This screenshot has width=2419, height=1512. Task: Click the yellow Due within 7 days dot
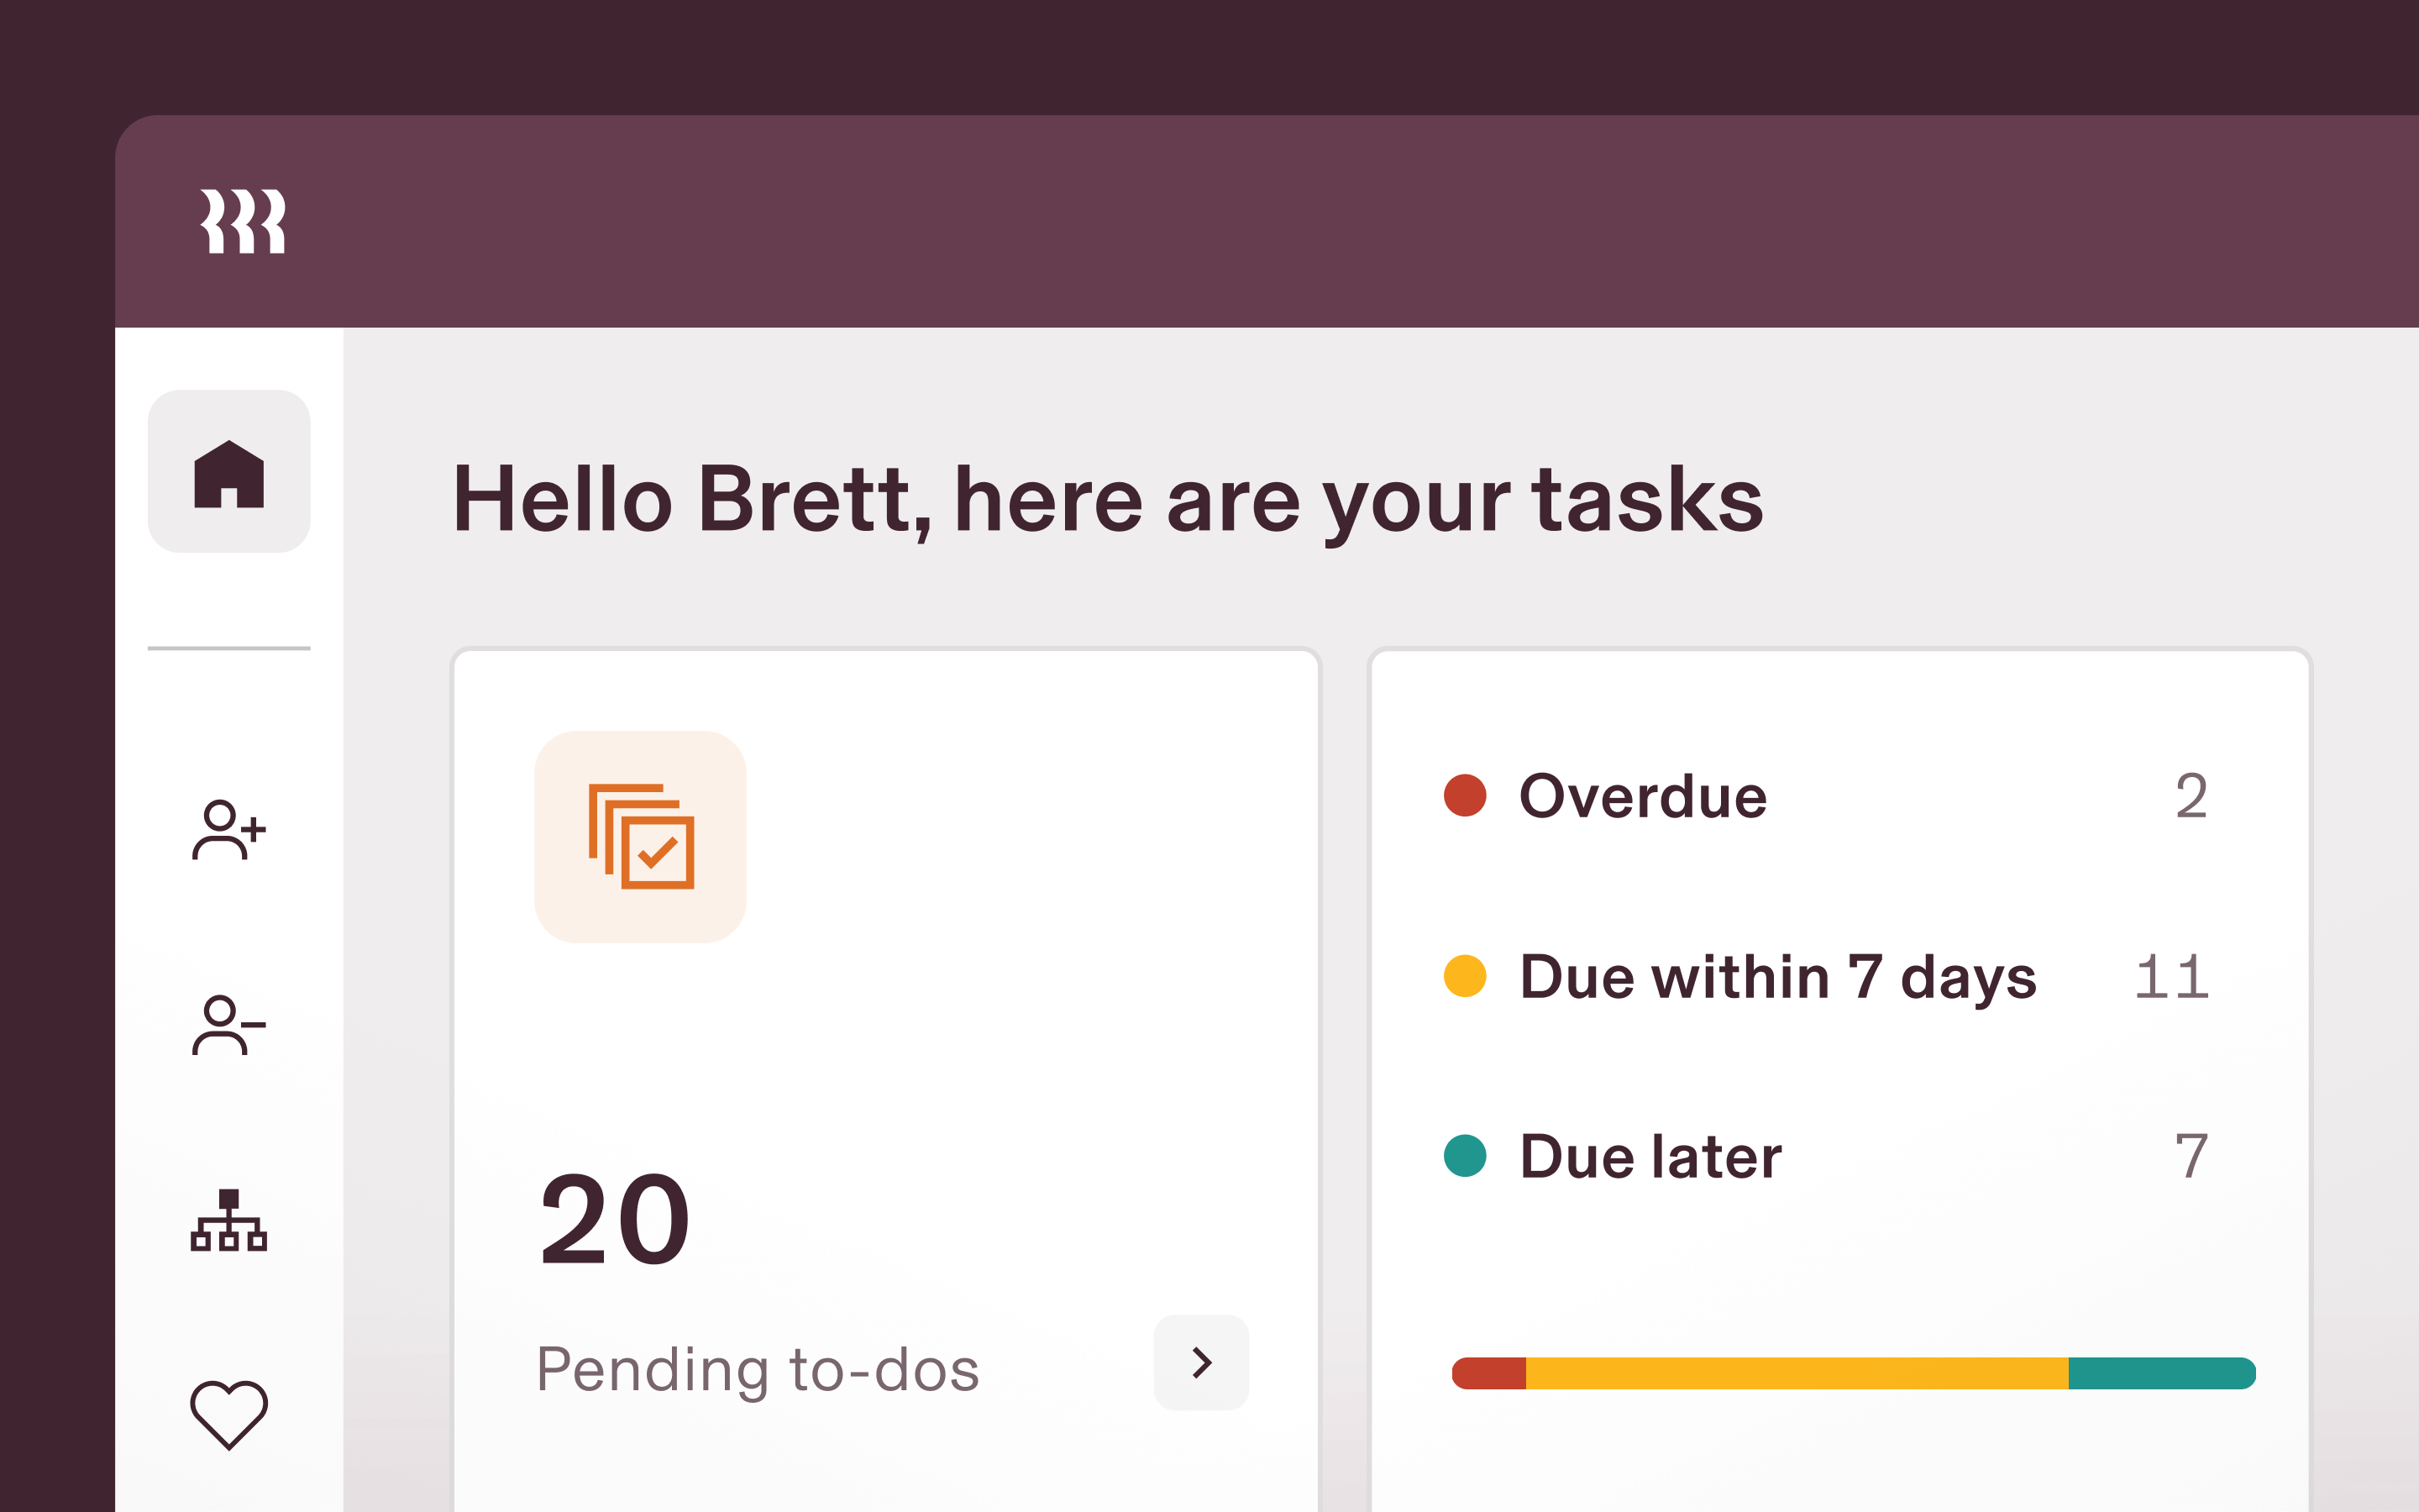pos(1466,976)
